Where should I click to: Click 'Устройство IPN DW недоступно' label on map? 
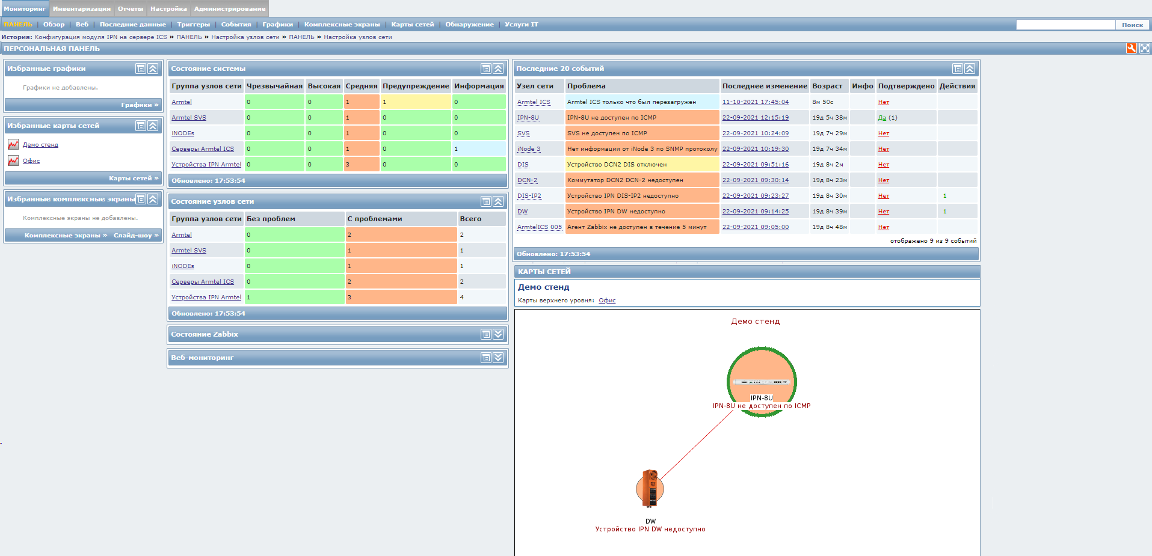click(x=650, y=530)
